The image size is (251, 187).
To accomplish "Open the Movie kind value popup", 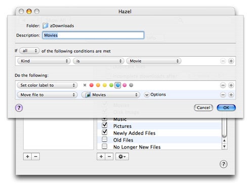I will pos(154,61).
